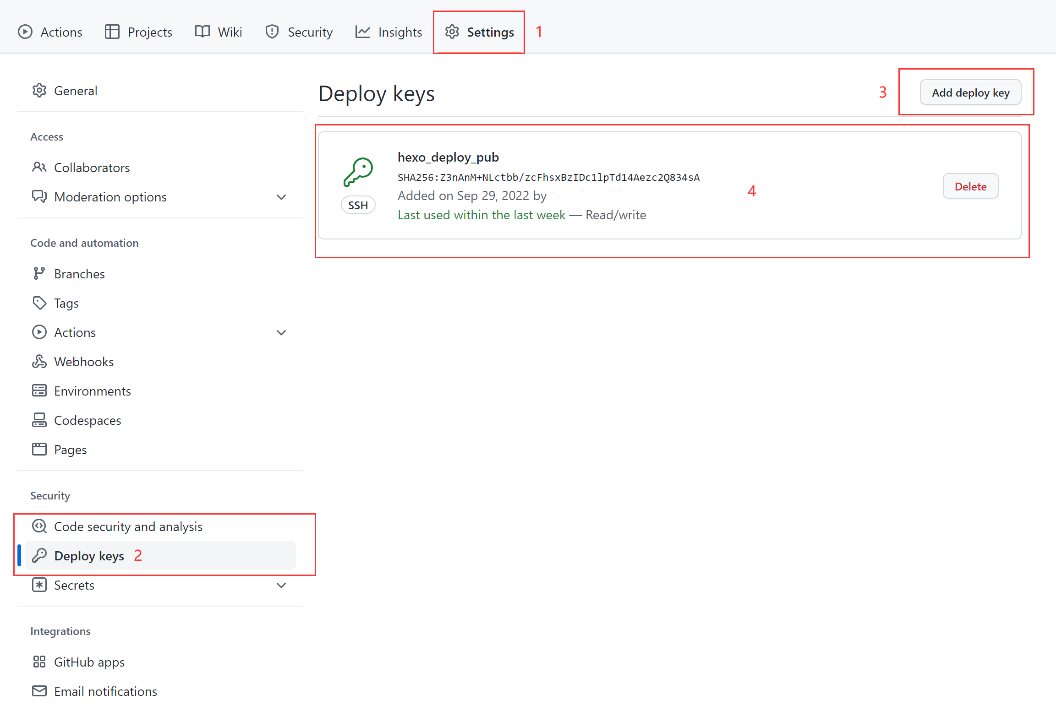Click the Security shield icon
Screen dimensions: 1056x711
pyautogui.click(x=272, y=32)
